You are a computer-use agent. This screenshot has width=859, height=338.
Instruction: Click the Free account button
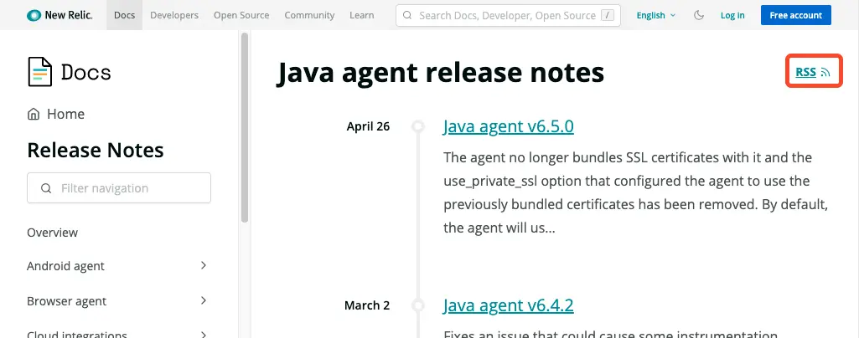pyautogui.click(x=796, y=15)
